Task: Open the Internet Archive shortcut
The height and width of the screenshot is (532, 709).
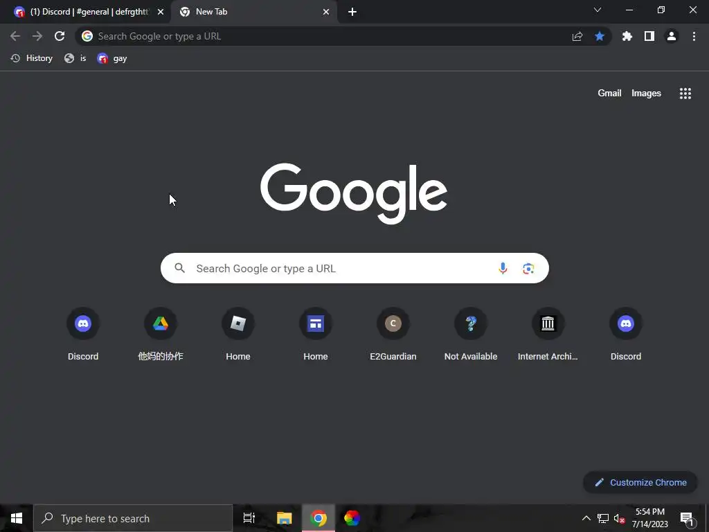Action: tap(548, 335)
